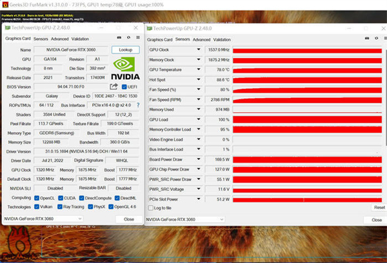Click the Reset button in Sensors window

tap(379, 208)
